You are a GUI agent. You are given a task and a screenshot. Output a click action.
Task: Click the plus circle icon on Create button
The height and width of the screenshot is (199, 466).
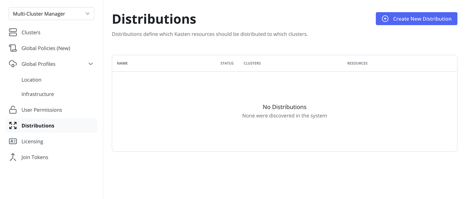(x=385, y=19)
